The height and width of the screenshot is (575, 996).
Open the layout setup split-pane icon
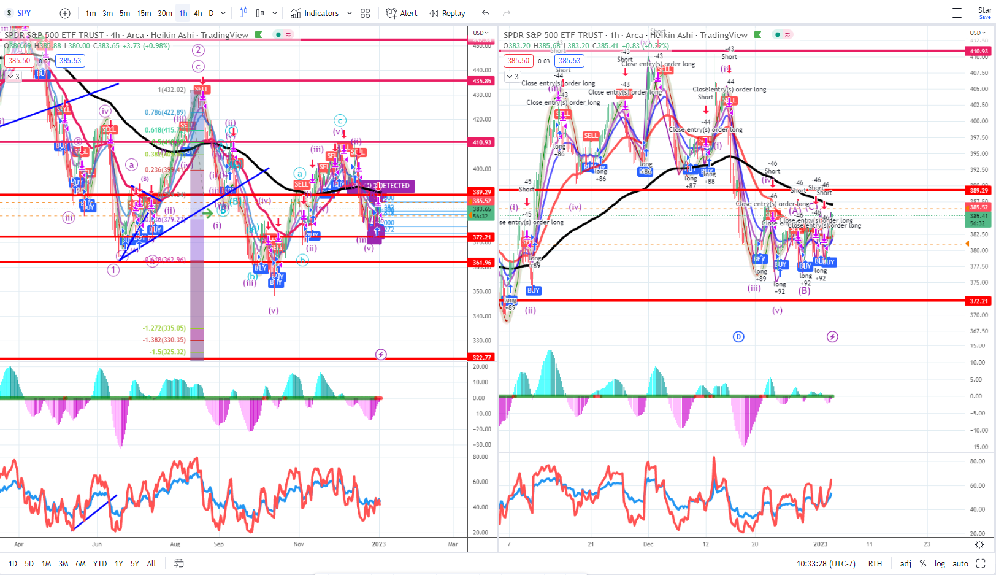pyautogui.click(x=957, y=13)
